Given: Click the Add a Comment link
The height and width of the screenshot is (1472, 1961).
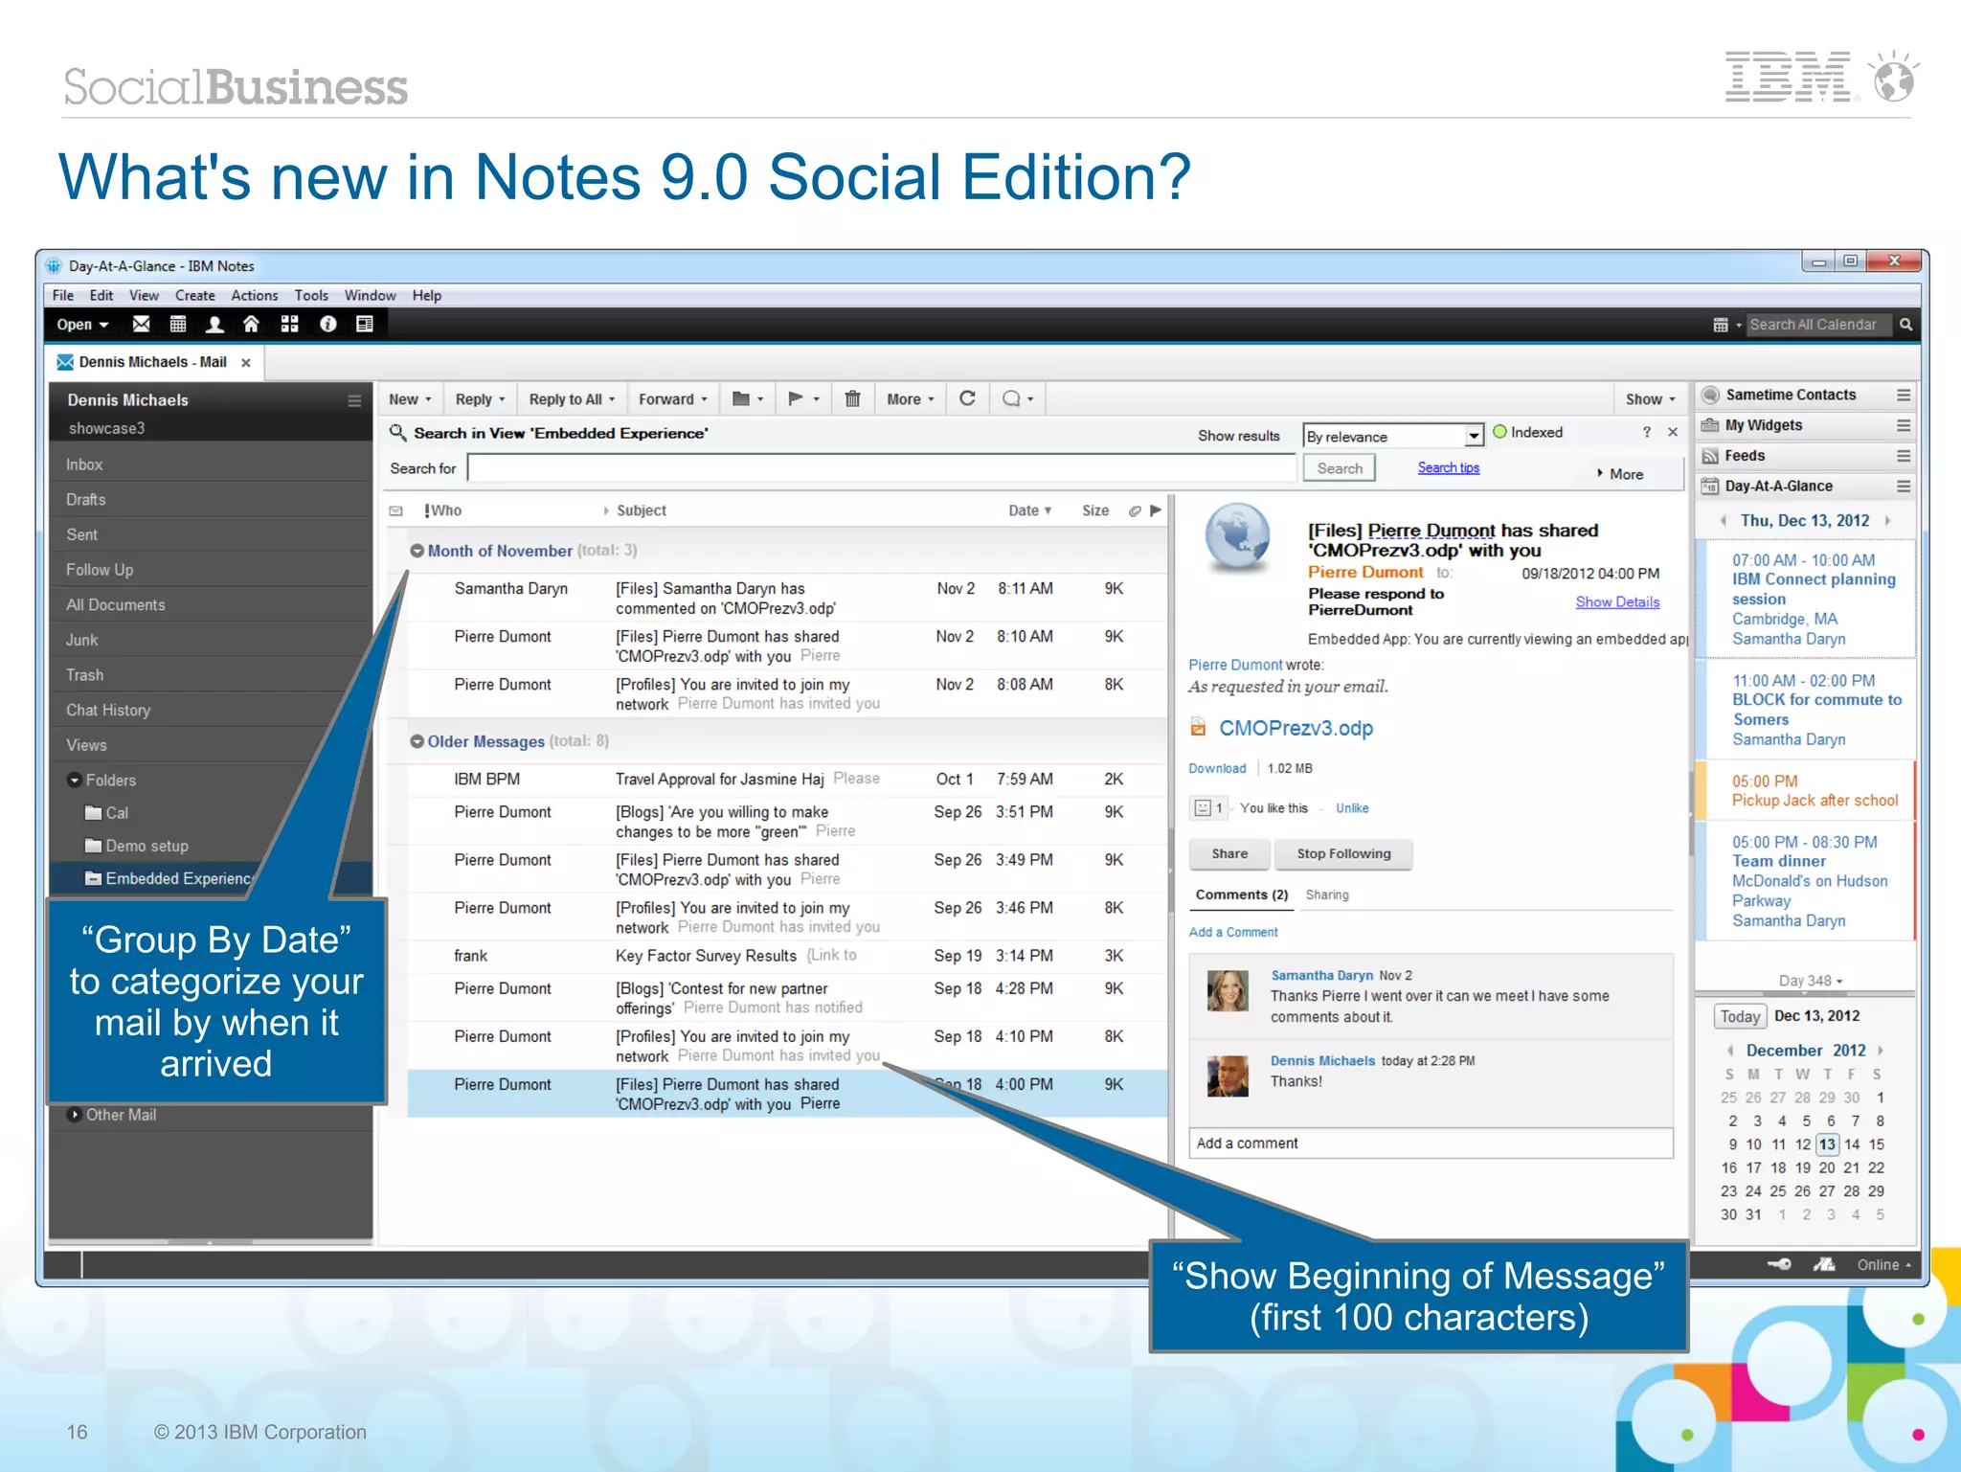Looking at the screenshot, I should click(1233, 932).
